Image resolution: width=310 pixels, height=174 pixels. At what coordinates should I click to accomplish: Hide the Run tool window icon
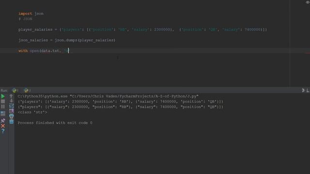308,90
